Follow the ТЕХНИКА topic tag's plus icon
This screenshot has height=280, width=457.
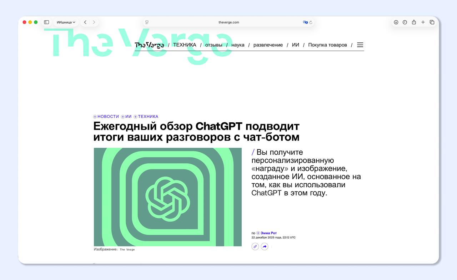click(136, 117)
